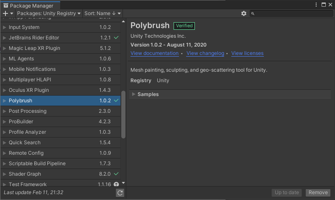Click in the package search field
The width and height of the screenshot is (335, 200).
[292, 13]
